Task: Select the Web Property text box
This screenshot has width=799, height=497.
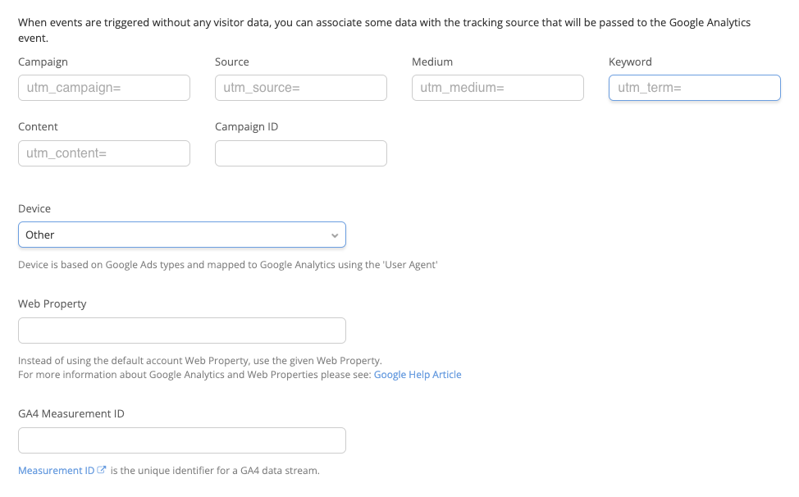Action: pos(182,331)
